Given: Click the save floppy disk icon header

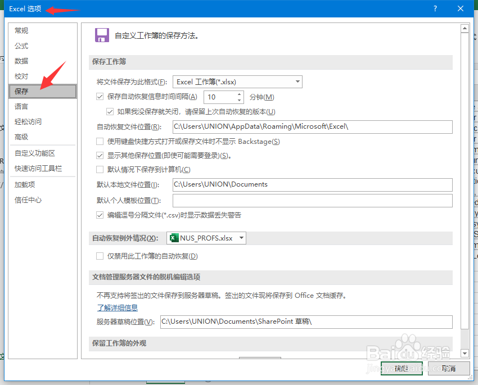Looking at the screenshot, I should point(101,35).
